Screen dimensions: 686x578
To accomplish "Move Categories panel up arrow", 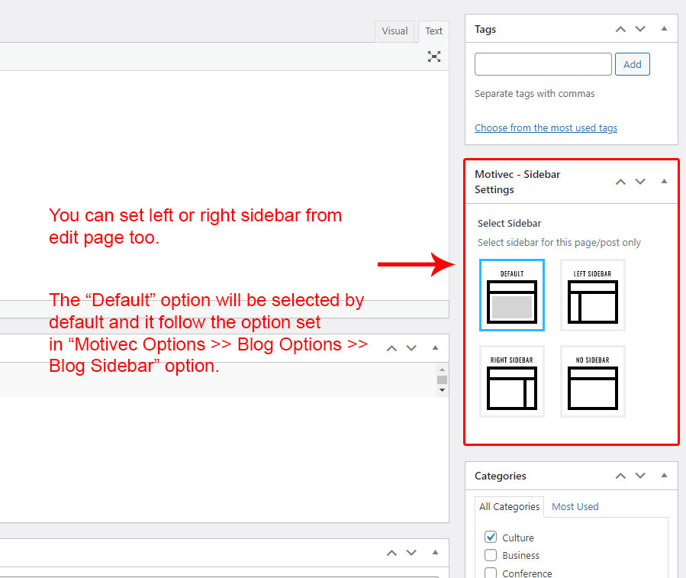I will pos(620,476).
